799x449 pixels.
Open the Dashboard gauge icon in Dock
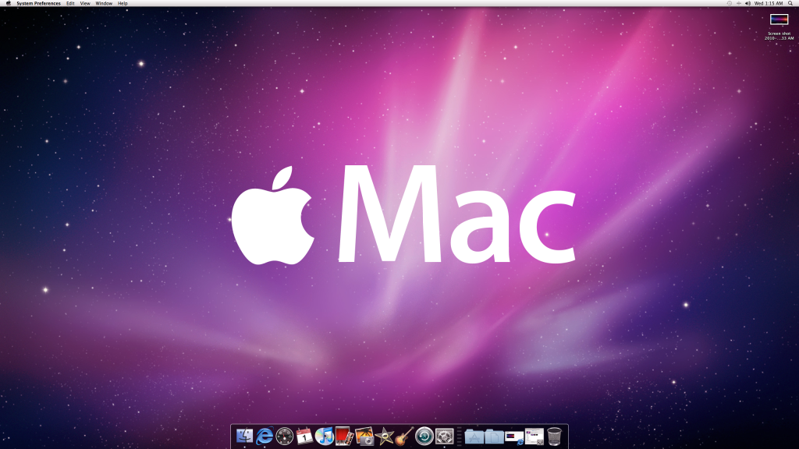(x=284, y=436)
